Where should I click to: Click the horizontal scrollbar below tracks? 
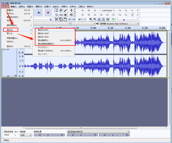81,128
